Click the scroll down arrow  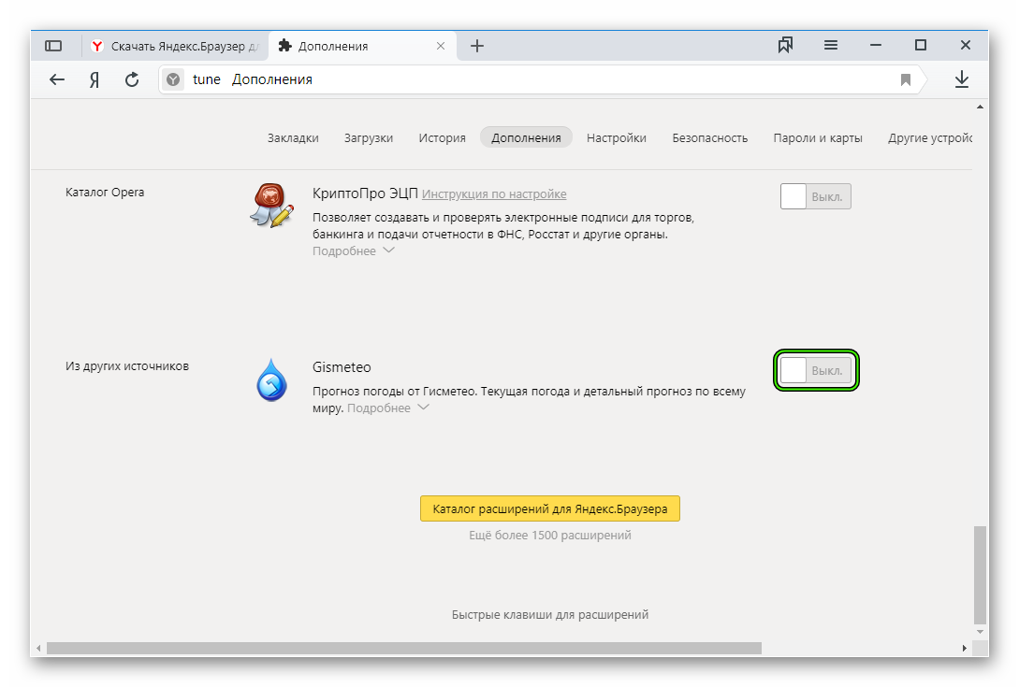coord(980,632)
